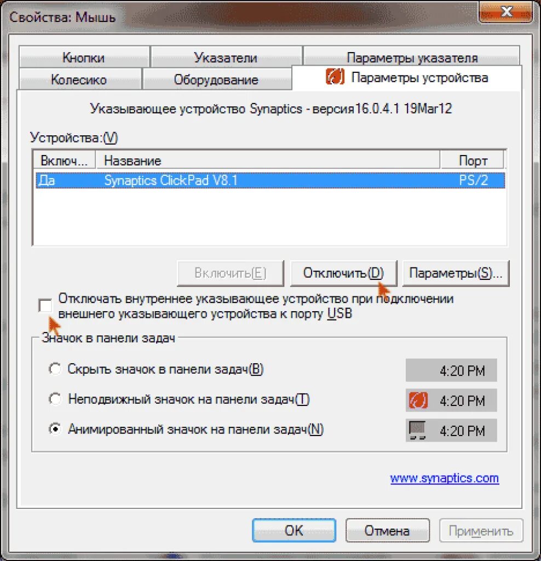Screen dimensions: 541x561
Task: Select Анимированный значок на панели задач option
Action: (55, 428)
